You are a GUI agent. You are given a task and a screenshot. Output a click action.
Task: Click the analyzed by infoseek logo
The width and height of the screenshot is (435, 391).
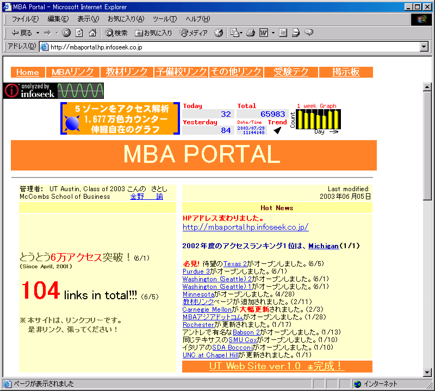[53, 91]
